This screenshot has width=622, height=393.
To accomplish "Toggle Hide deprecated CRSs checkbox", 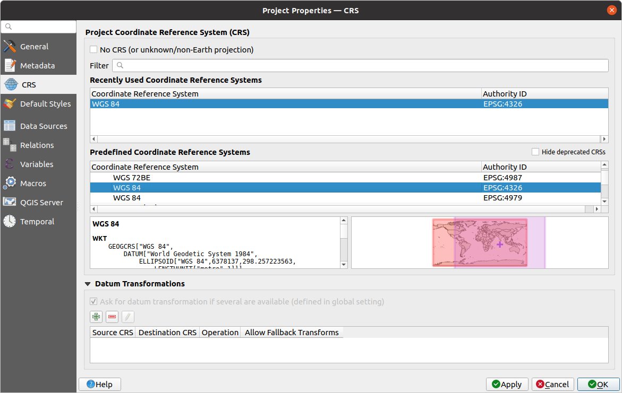I will tap(535, 152).
